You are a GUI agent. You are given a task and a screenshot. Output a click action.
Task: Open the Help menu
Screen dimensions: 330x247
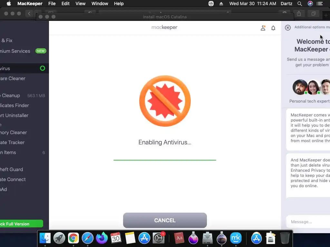coord(119,4)
